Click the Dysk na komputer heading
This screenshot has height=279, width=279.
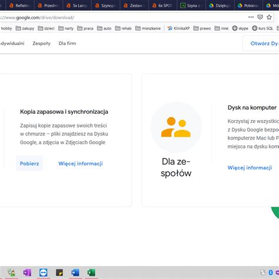pos(252,108)
